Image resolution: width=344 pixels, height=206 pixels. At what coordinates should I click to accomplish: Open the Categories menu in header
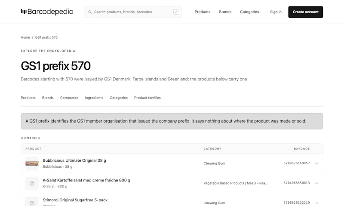click(x=249, y=12)
